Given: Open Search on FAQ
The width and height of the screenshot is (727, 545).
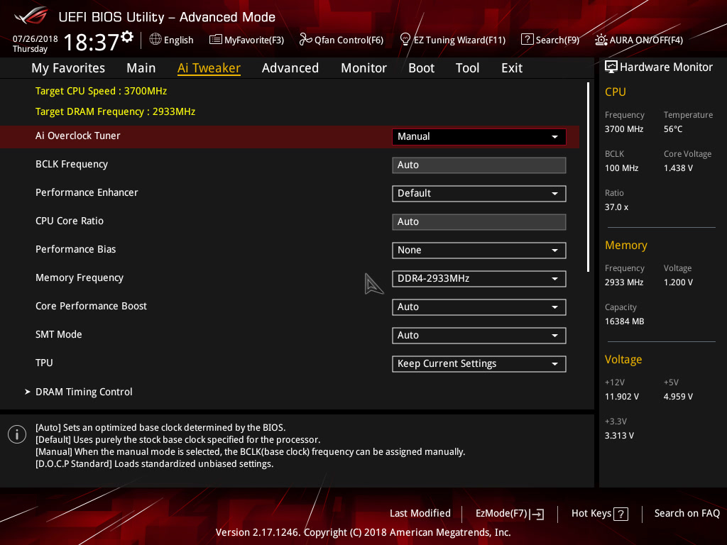Looking at the screenshot, I should click(687, 514).
